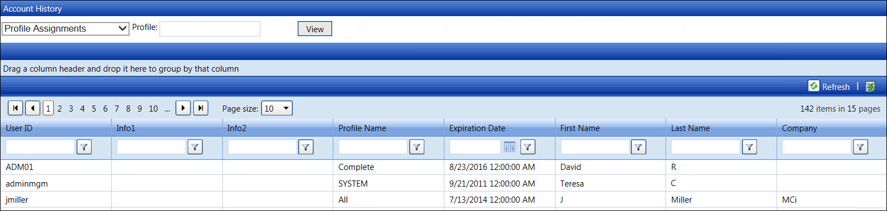Viewport: 887px width, 211px height.
Task: Export grid using the Excel icon
Action: click(x=870, y=87)
